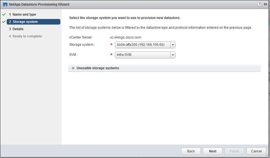Open the SVM dropdown arrow
The image size is (270, 158).
click(x=173, y=55)
